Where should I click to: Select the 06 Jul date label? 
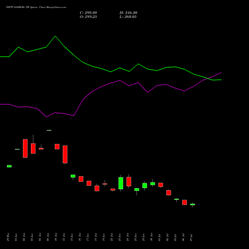tap(184, 237)
